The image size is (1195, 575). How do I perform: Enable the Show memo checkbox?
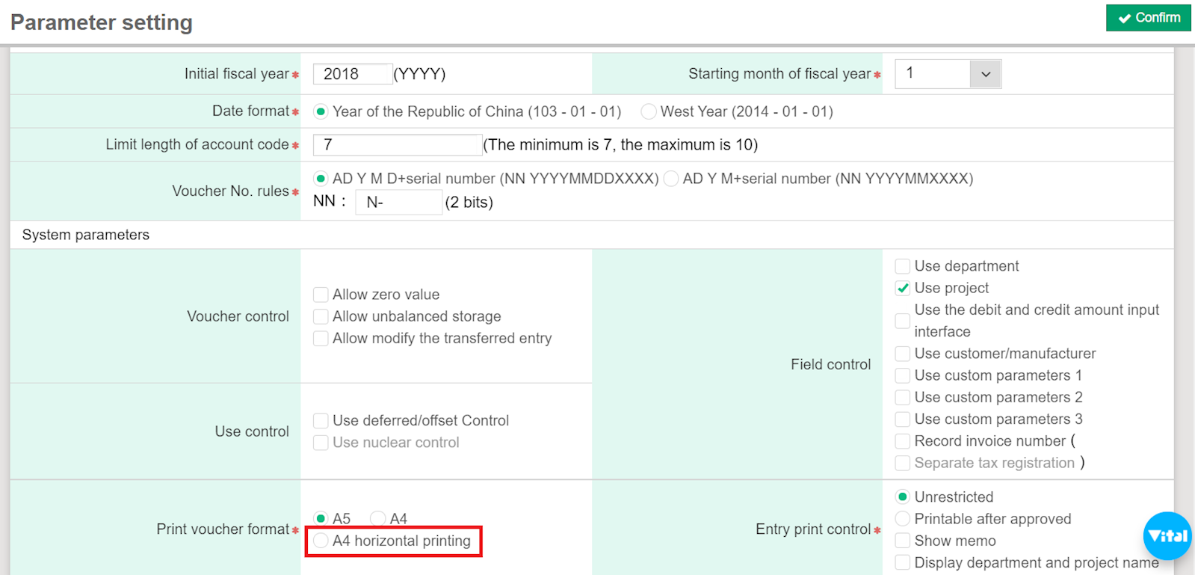(903, 541)
